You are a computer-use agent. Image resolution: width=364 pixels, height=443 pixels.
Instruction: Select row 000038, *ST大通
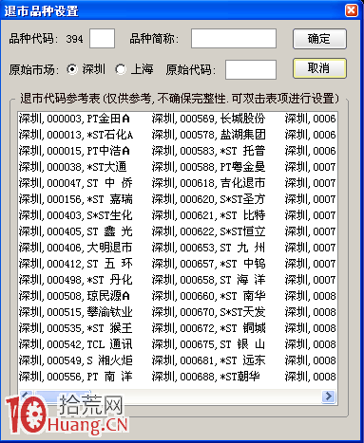coord(73,167)
